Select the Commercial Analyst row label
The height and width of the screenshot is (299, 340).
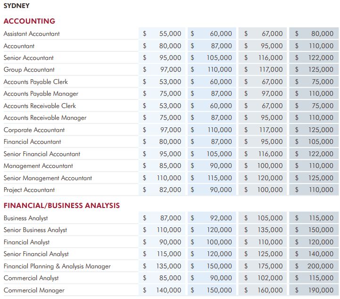(x=31, y=278)
